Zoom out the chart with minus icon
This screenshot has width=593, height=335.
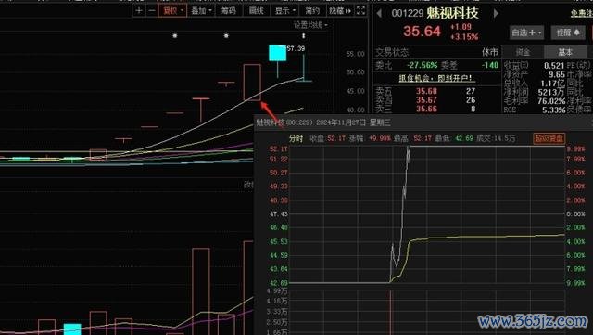(x=152, y=10)
